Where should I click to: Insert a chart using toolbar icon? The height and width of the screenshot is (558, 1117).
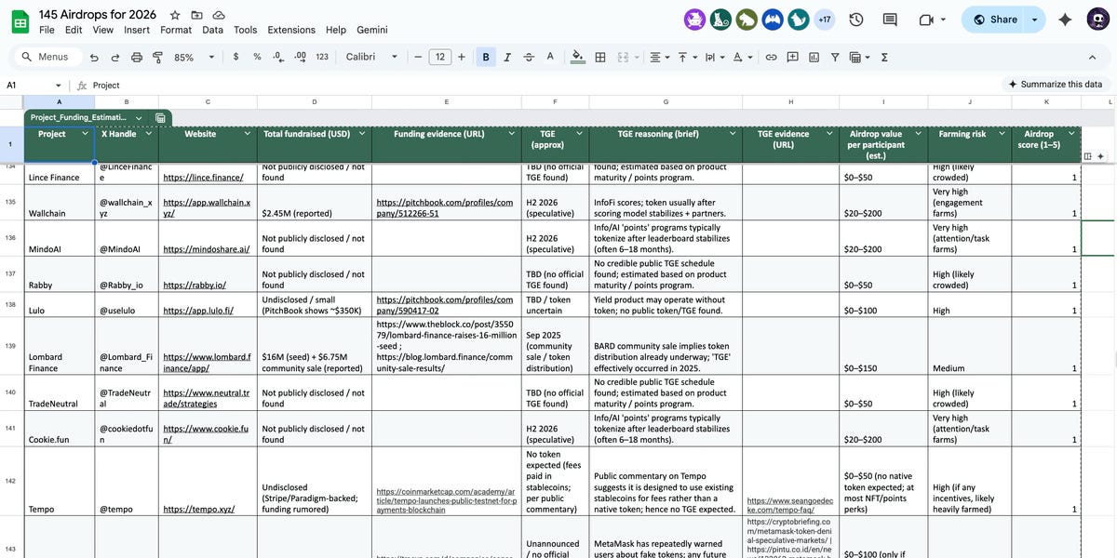[814, 57]
